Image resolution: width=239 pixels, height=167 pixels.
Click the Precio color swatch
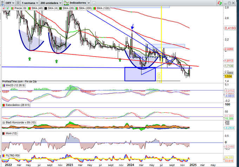(x=13, y=8)
